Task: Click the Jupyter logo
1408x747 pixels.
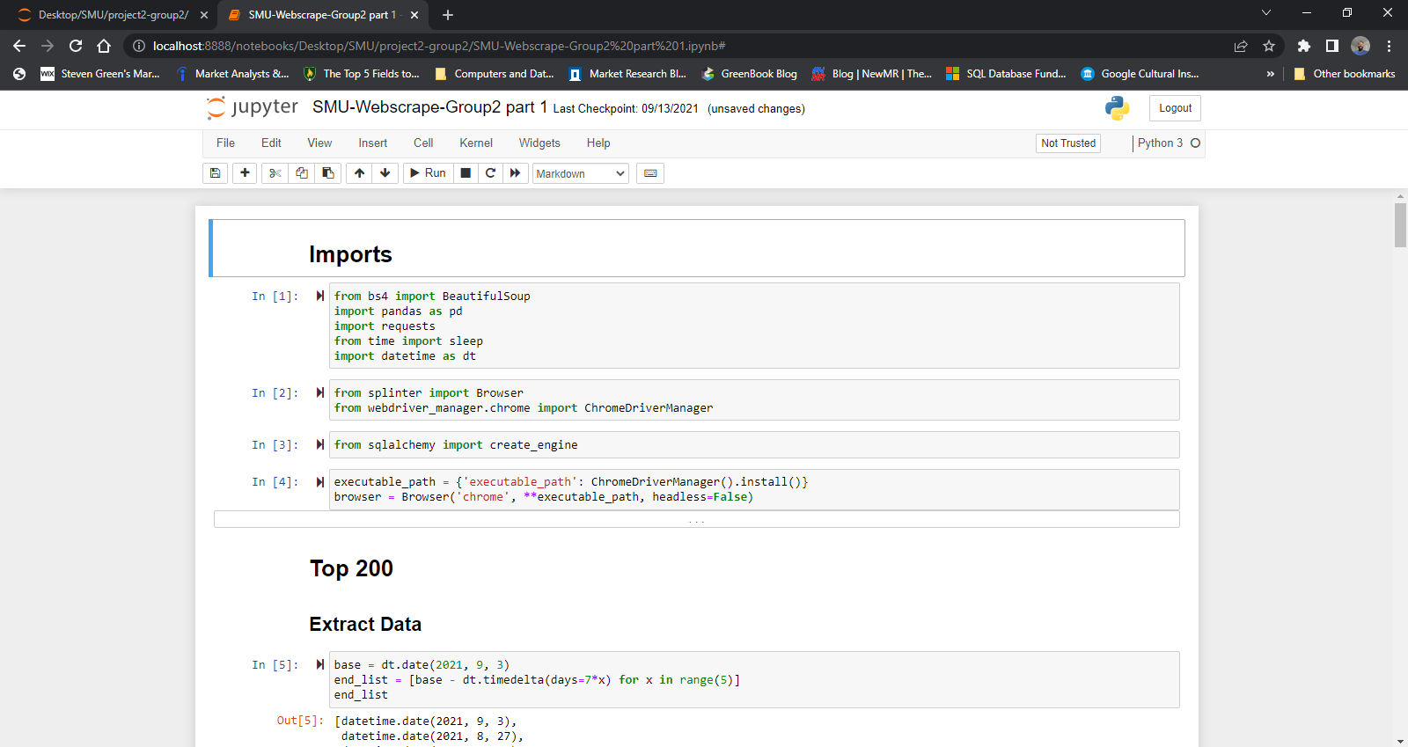Action: (253, 107)
